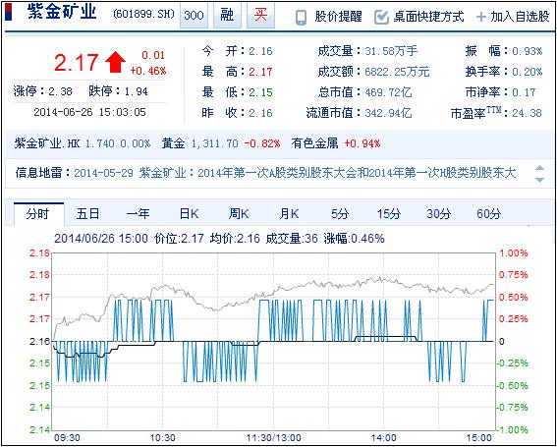The width and height of the screenshot is (557, 447).
Task: Switch to the 五日 chart tab
Action: pos(87,214)
